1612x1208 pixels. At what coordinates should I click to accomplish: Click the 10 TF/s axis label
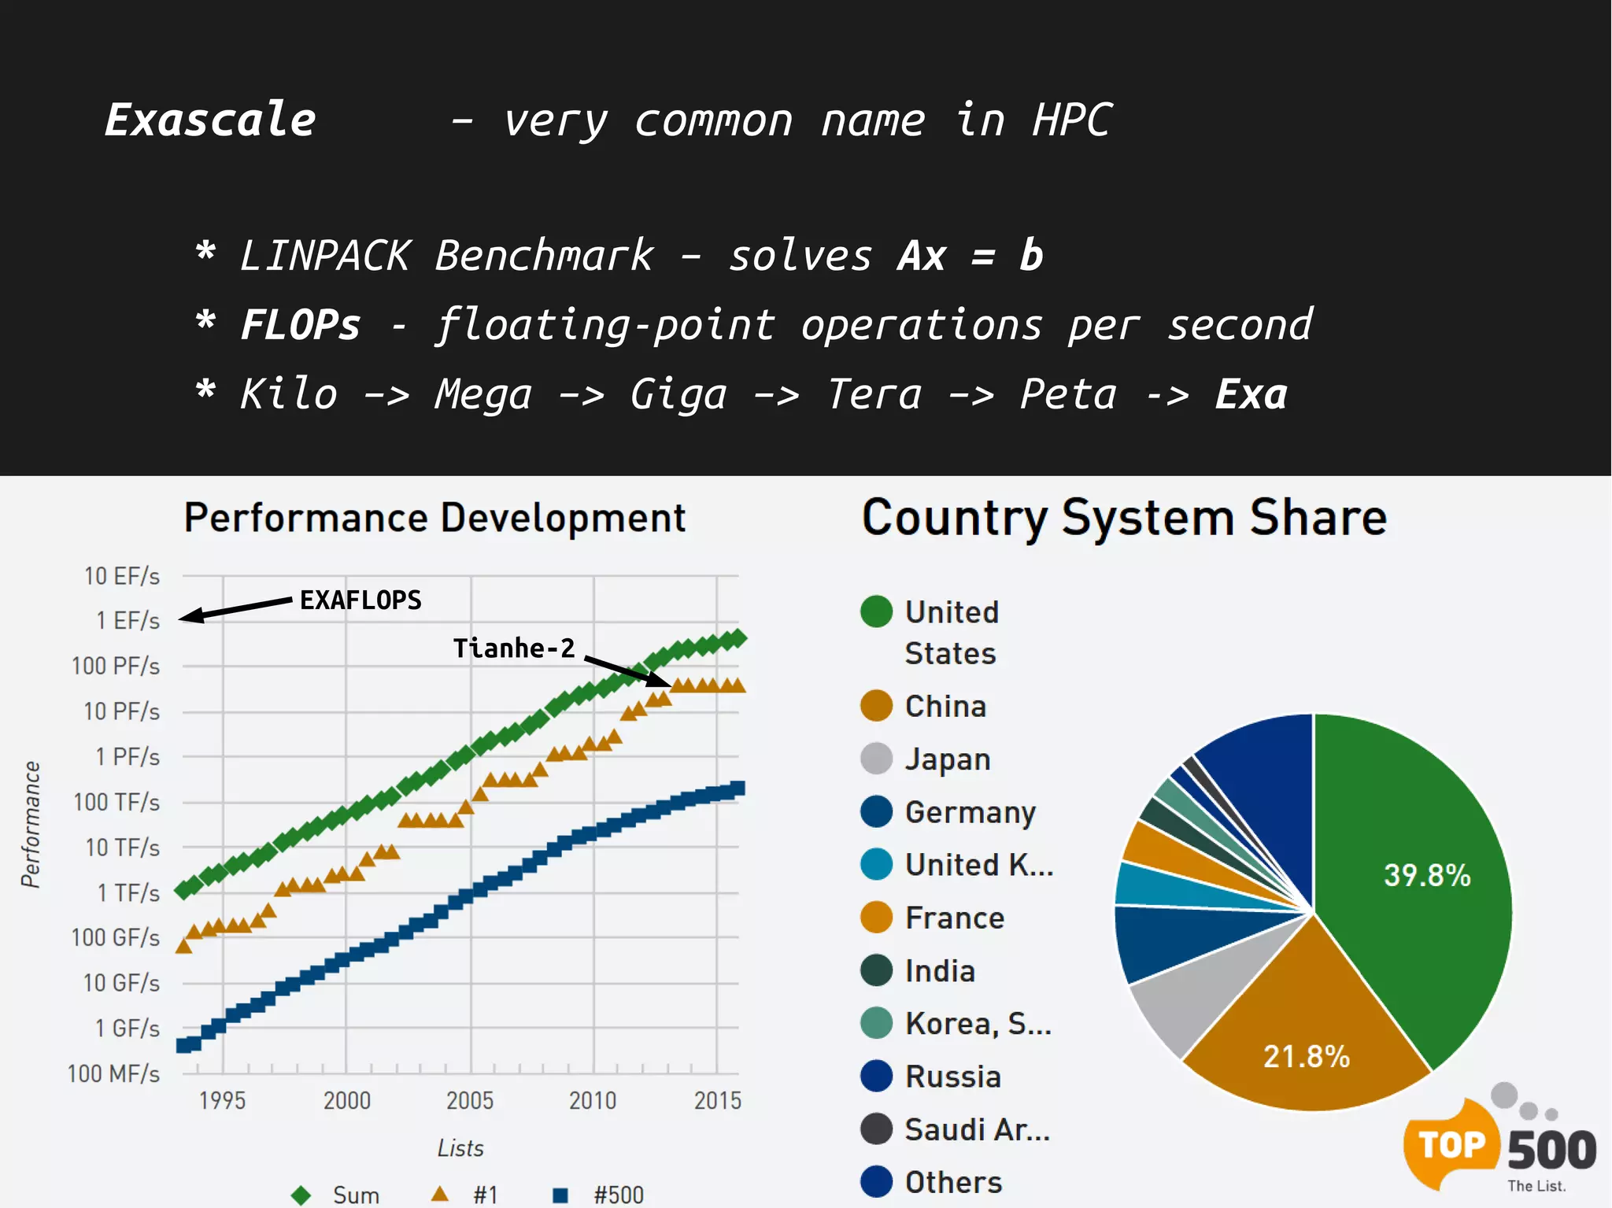click(x=122, y=848)
